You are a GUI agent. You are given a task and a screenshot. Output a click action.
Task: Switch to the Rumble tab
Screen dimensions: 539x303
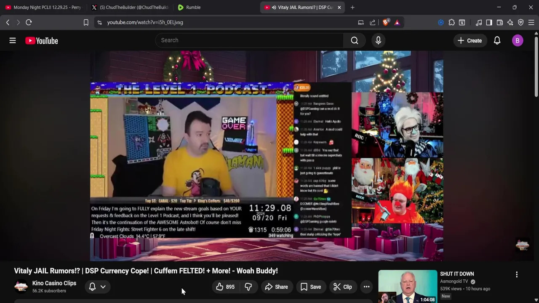click(x=215, y=7)
